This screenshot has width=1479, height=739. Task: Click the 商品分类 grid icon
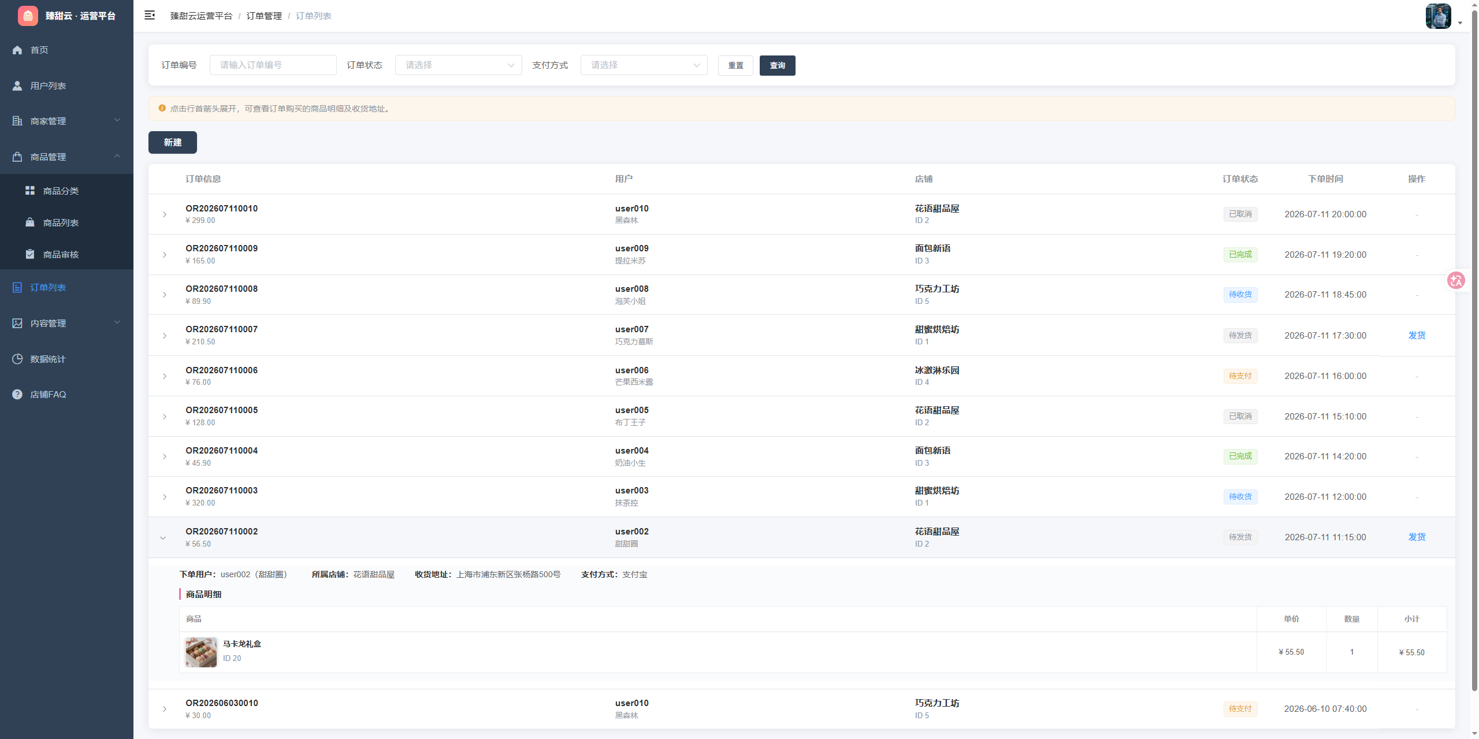(30, 190)
